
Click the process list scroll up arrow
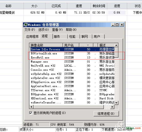(x=116, y=45)
